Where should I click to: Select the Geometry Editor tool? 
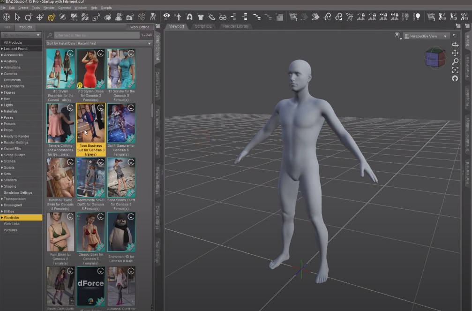[x=74, y=17]
